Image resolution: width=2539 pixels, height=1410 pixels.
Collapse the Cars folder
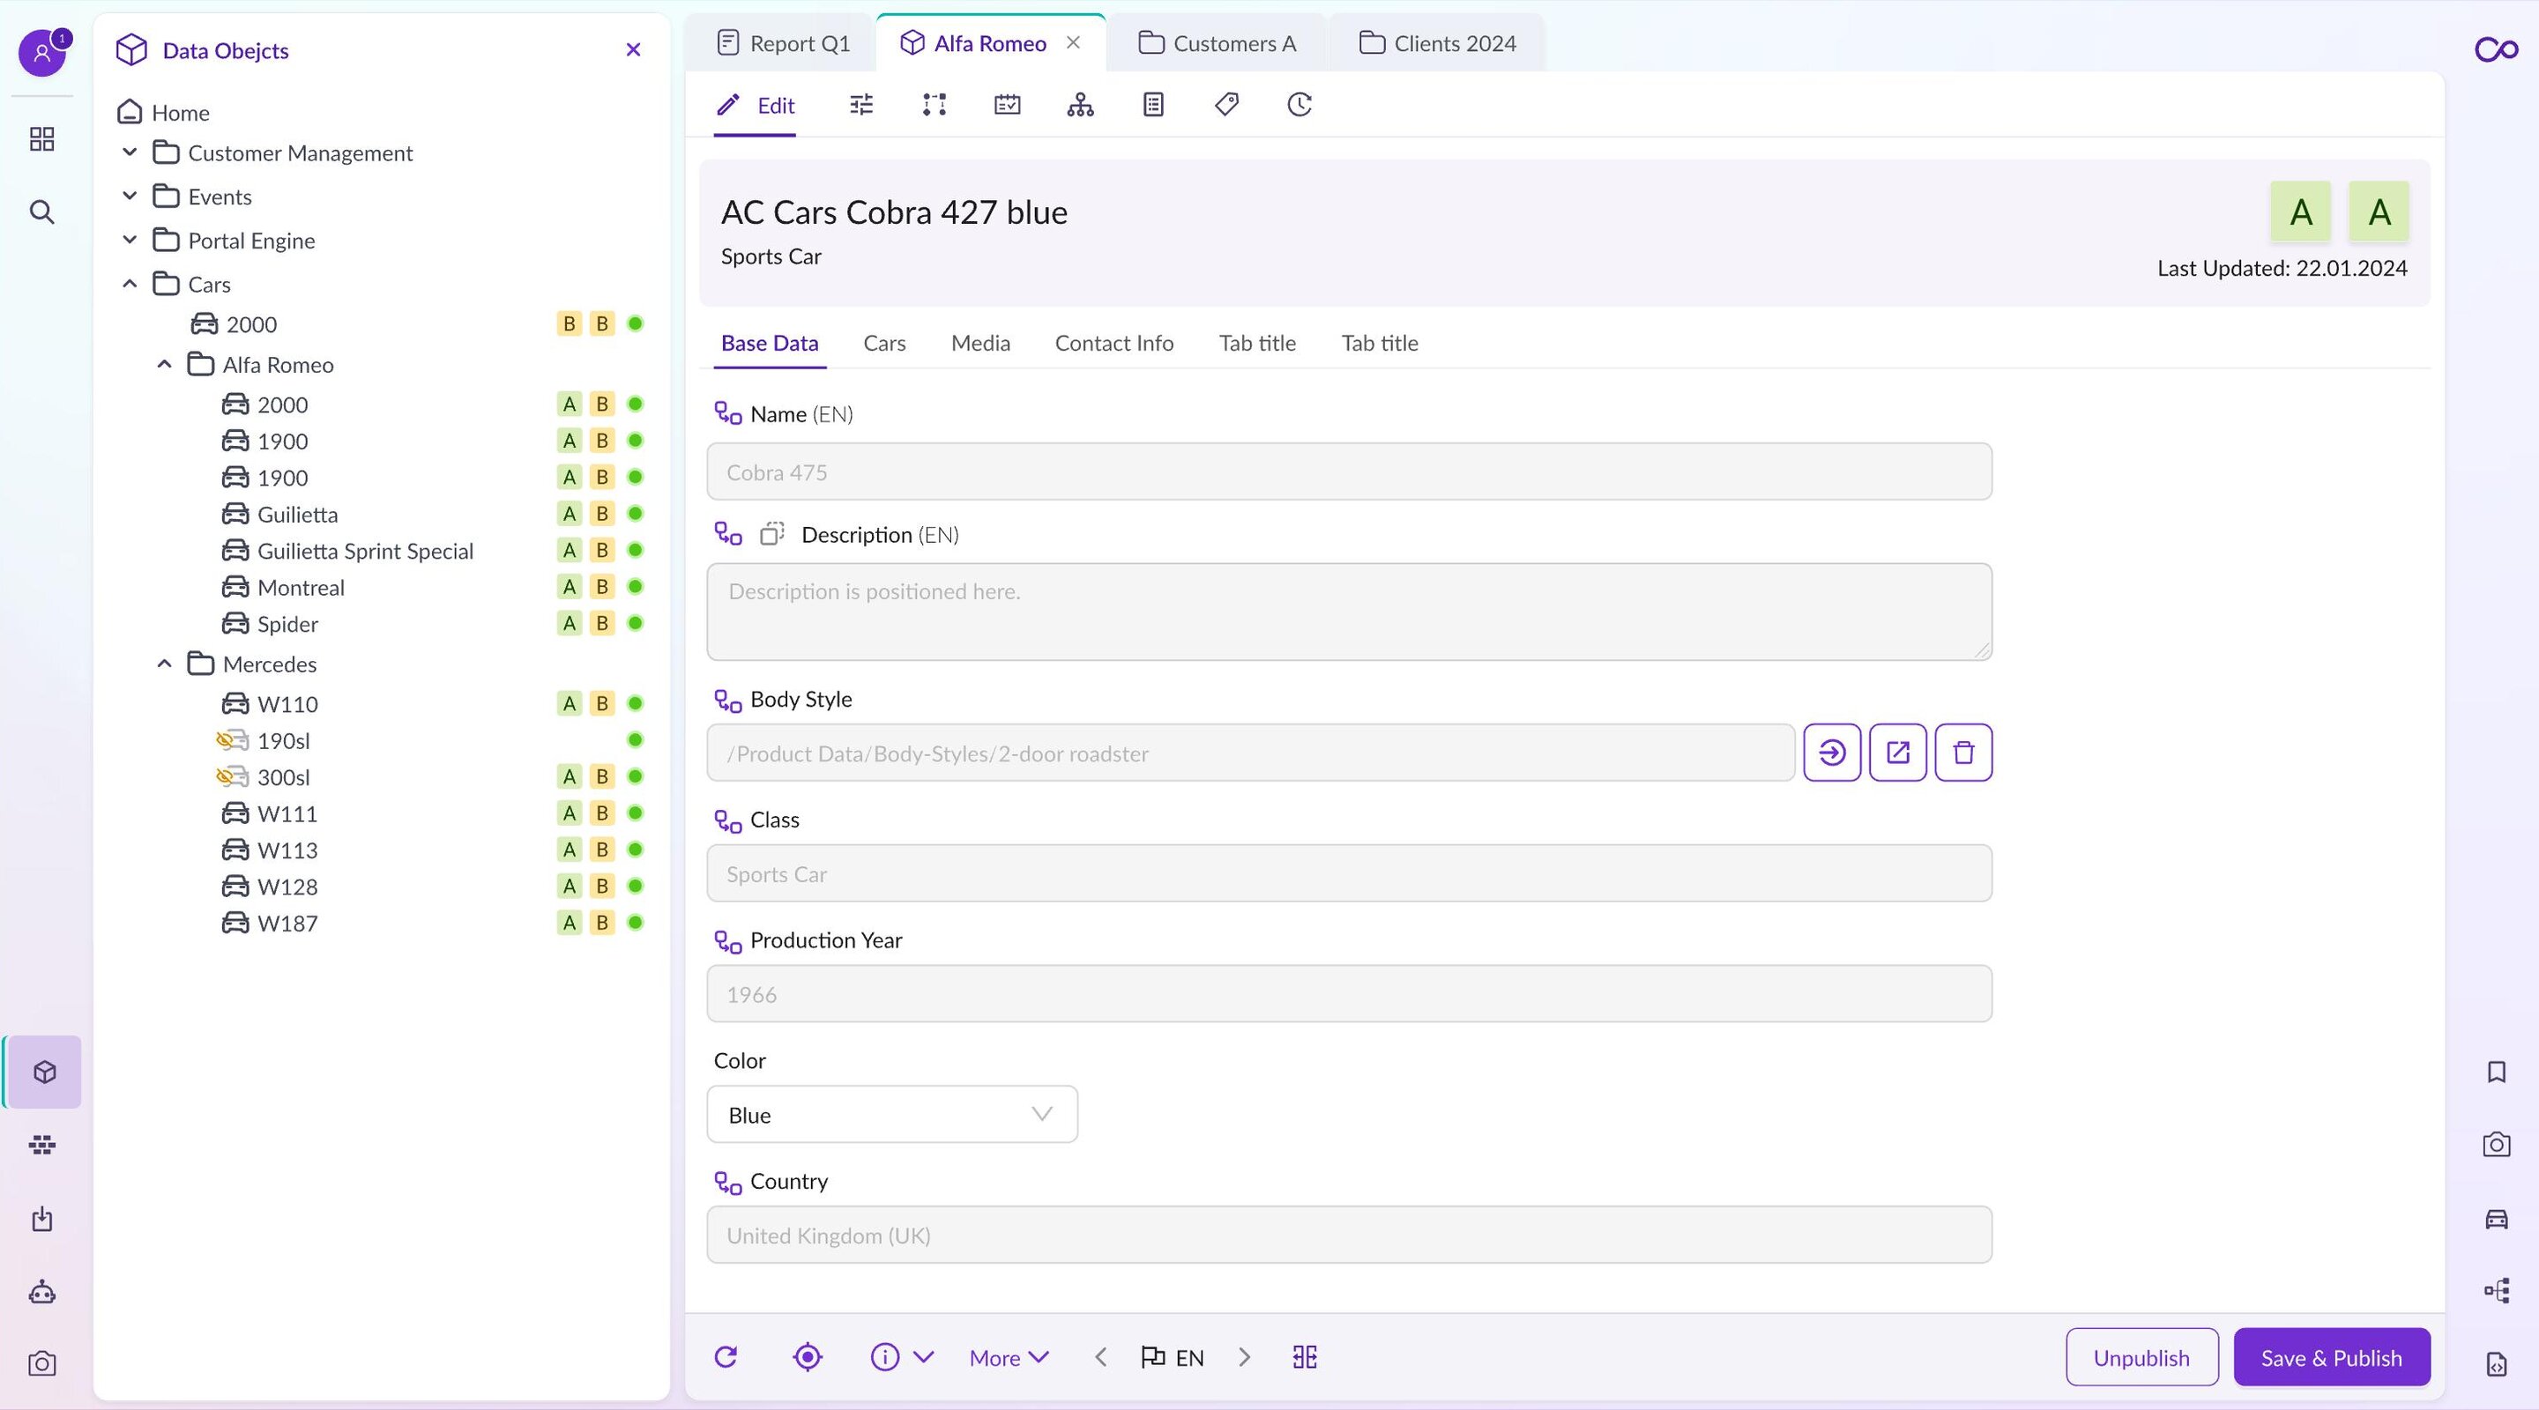tap(129, 284)
